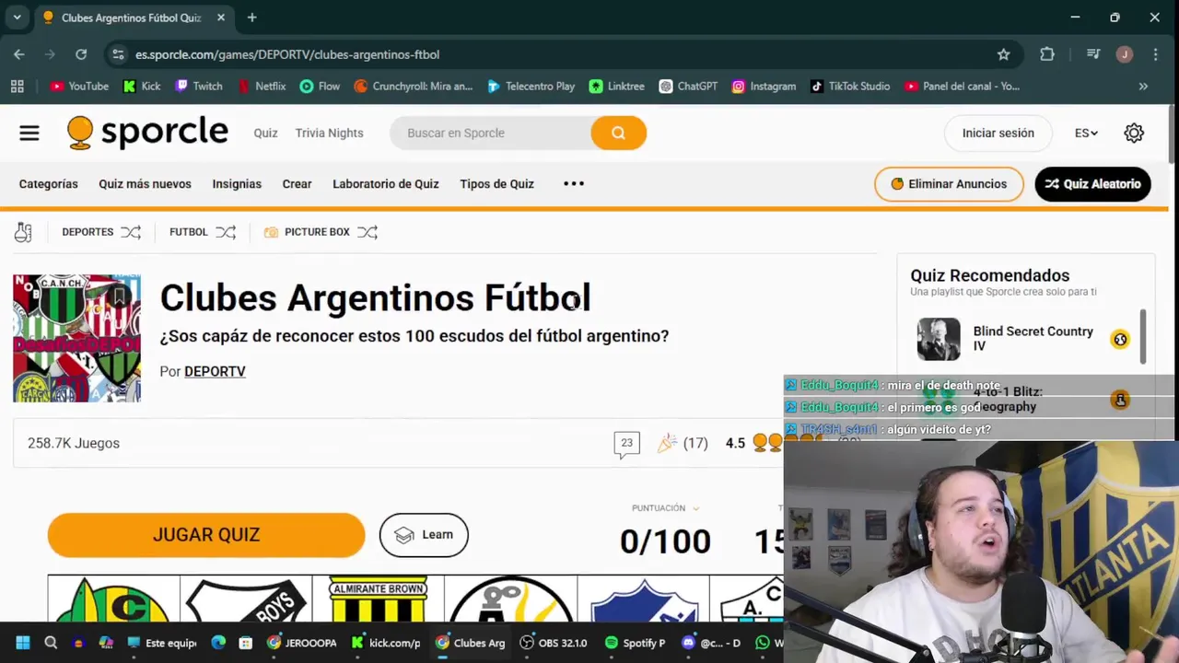The height and width of the screenshot is (663, 1179).
Task: Click the orange search magnifier button
Action: coord(618,133)
